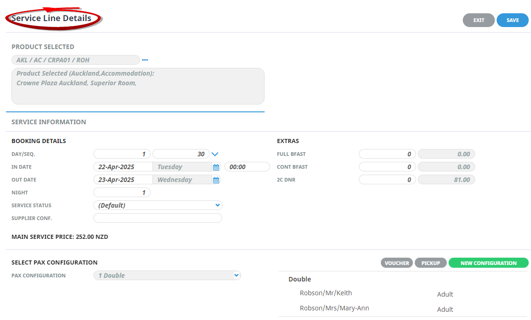The height and width of the screenshot is (320, 531).
Task: Open the Pax Configuration dropdown
Action: point(167,276)
